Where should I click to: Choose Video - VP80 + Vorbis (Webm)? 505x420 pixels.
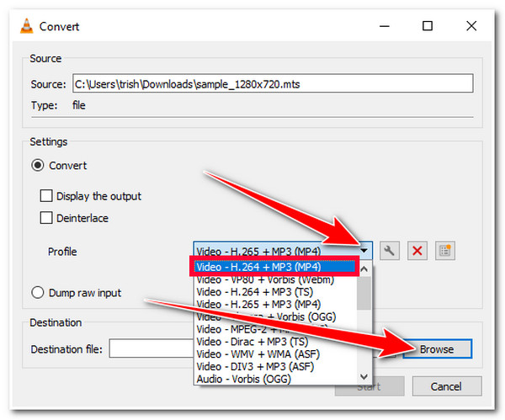click(x=276, y=279)
